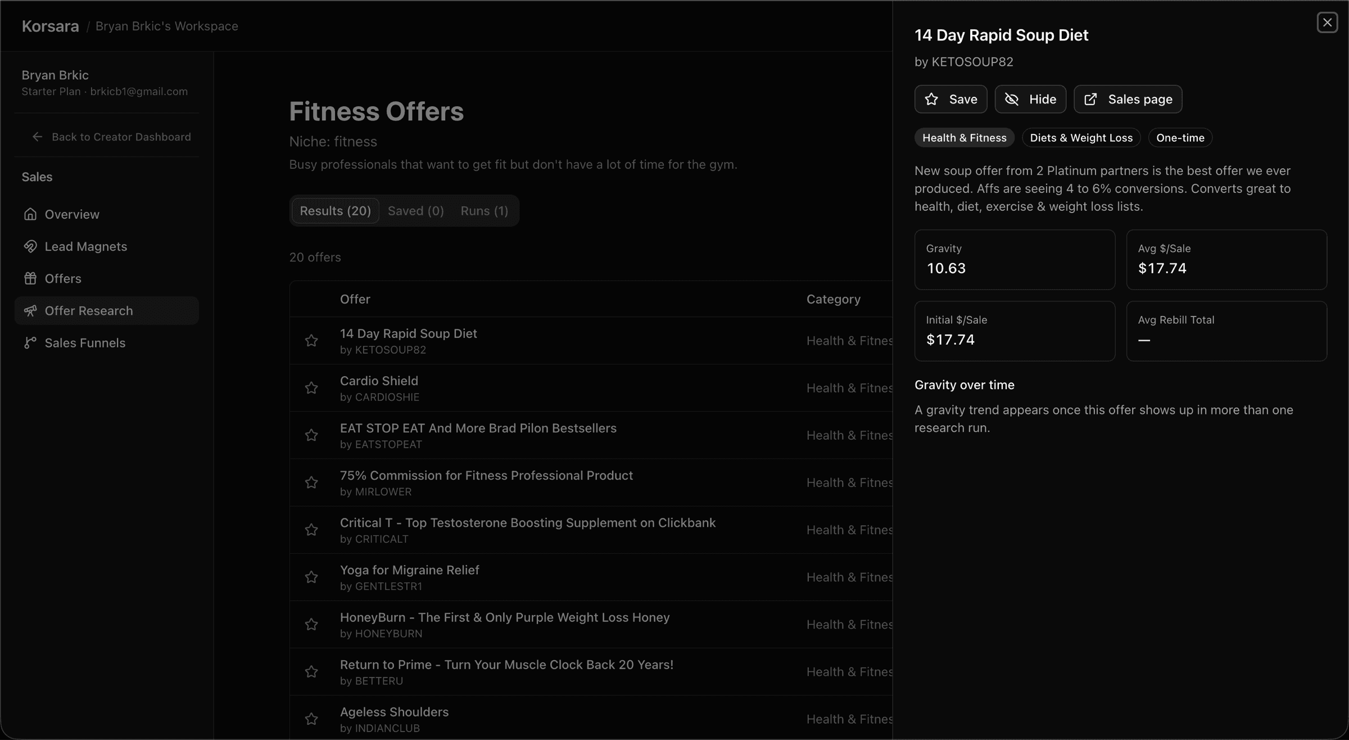The image size is (1349, 740).
Task: Click the star icon in Save button
Action: point(931,99)
